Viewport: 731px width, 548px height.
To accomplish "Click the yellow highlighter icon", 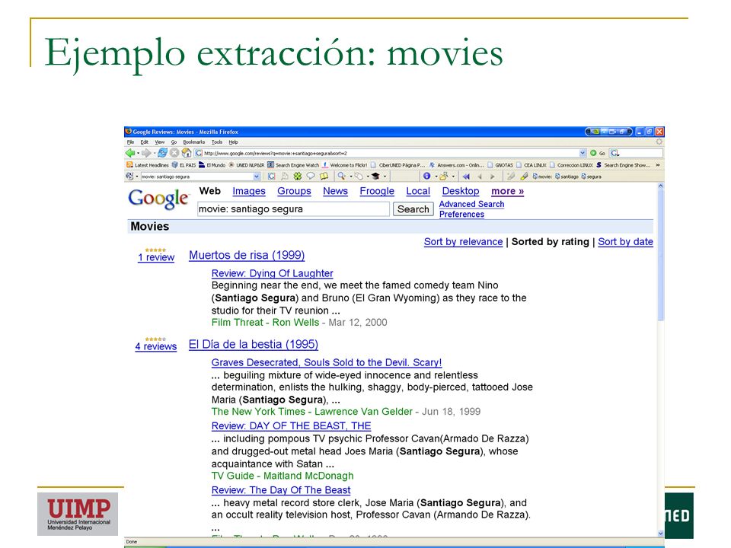I will 525,176.
